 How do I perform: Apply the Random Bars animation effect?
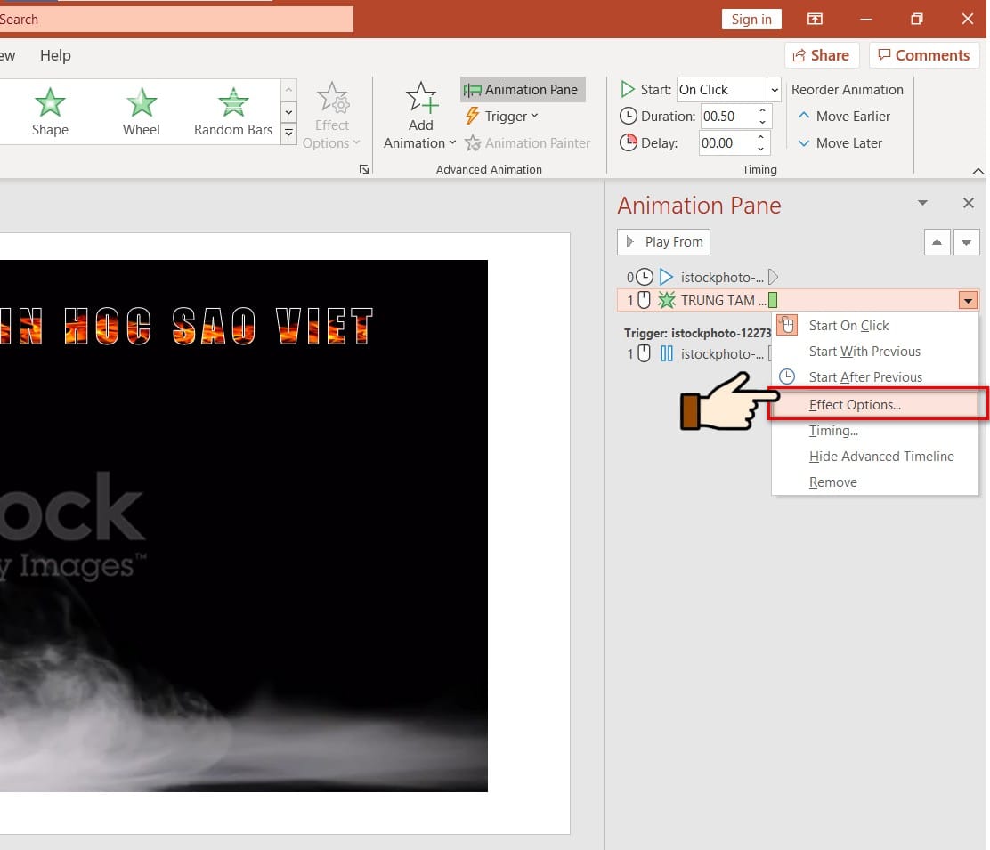(x=233, y=112)
